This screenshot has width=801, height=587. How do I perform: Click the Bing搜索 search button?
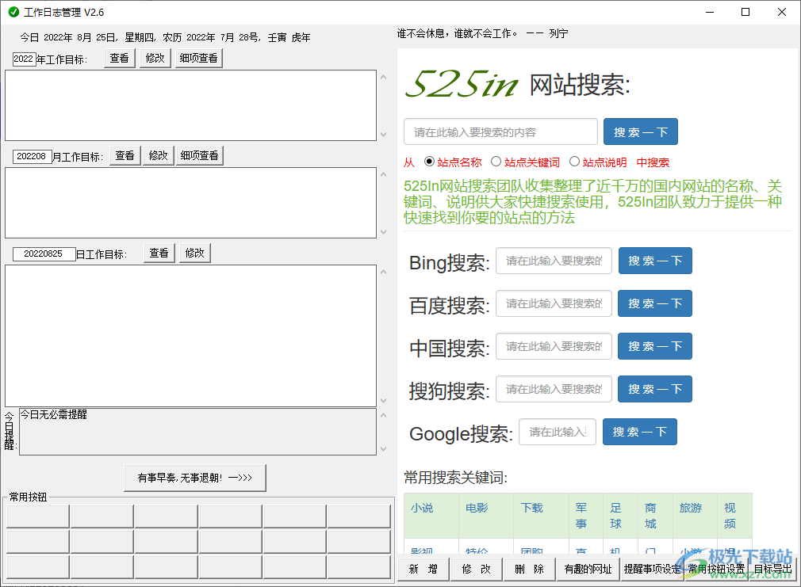(655, 261)
